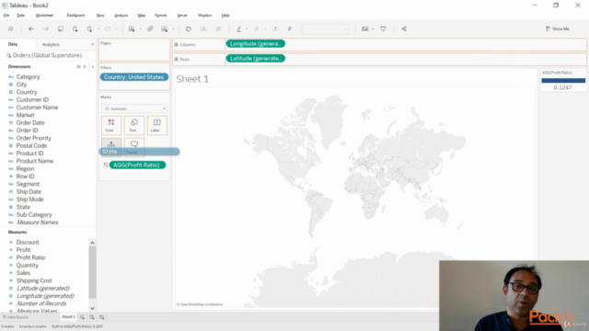Enter presentation mode from the toolbar

click(383, 29)
